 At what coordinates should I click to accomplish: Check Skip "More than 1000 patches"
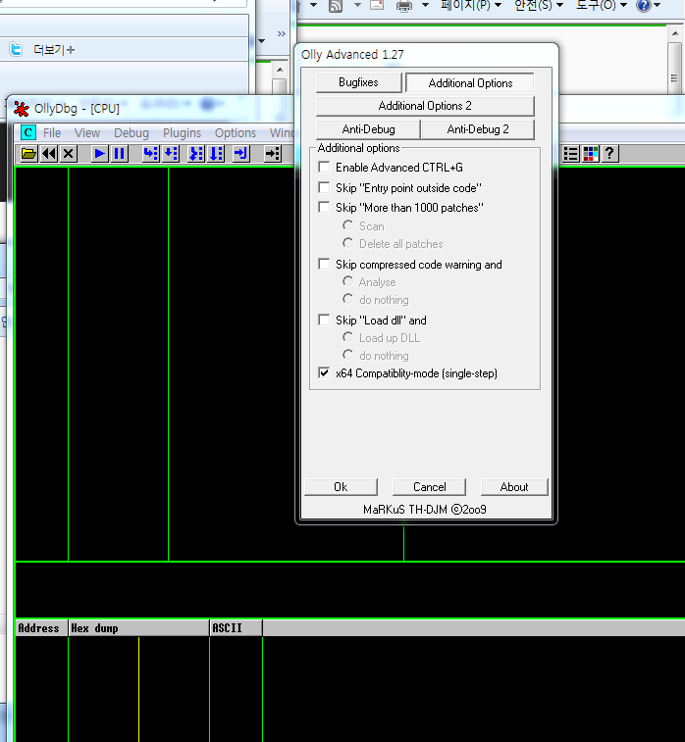[324, 207]
